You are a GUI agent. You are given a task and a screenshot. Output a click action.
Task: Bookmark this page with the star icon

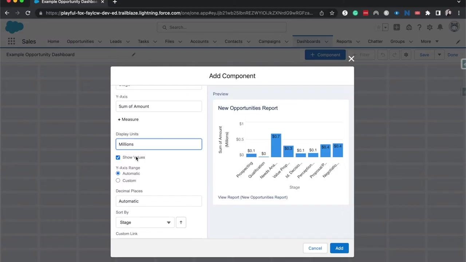pos(332,13)
